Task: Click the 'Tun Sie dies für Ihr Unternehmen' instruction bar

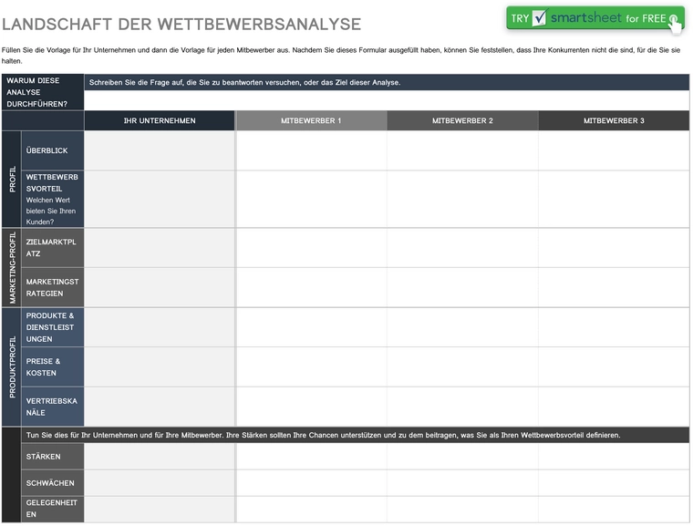Action: coord(356,436)
